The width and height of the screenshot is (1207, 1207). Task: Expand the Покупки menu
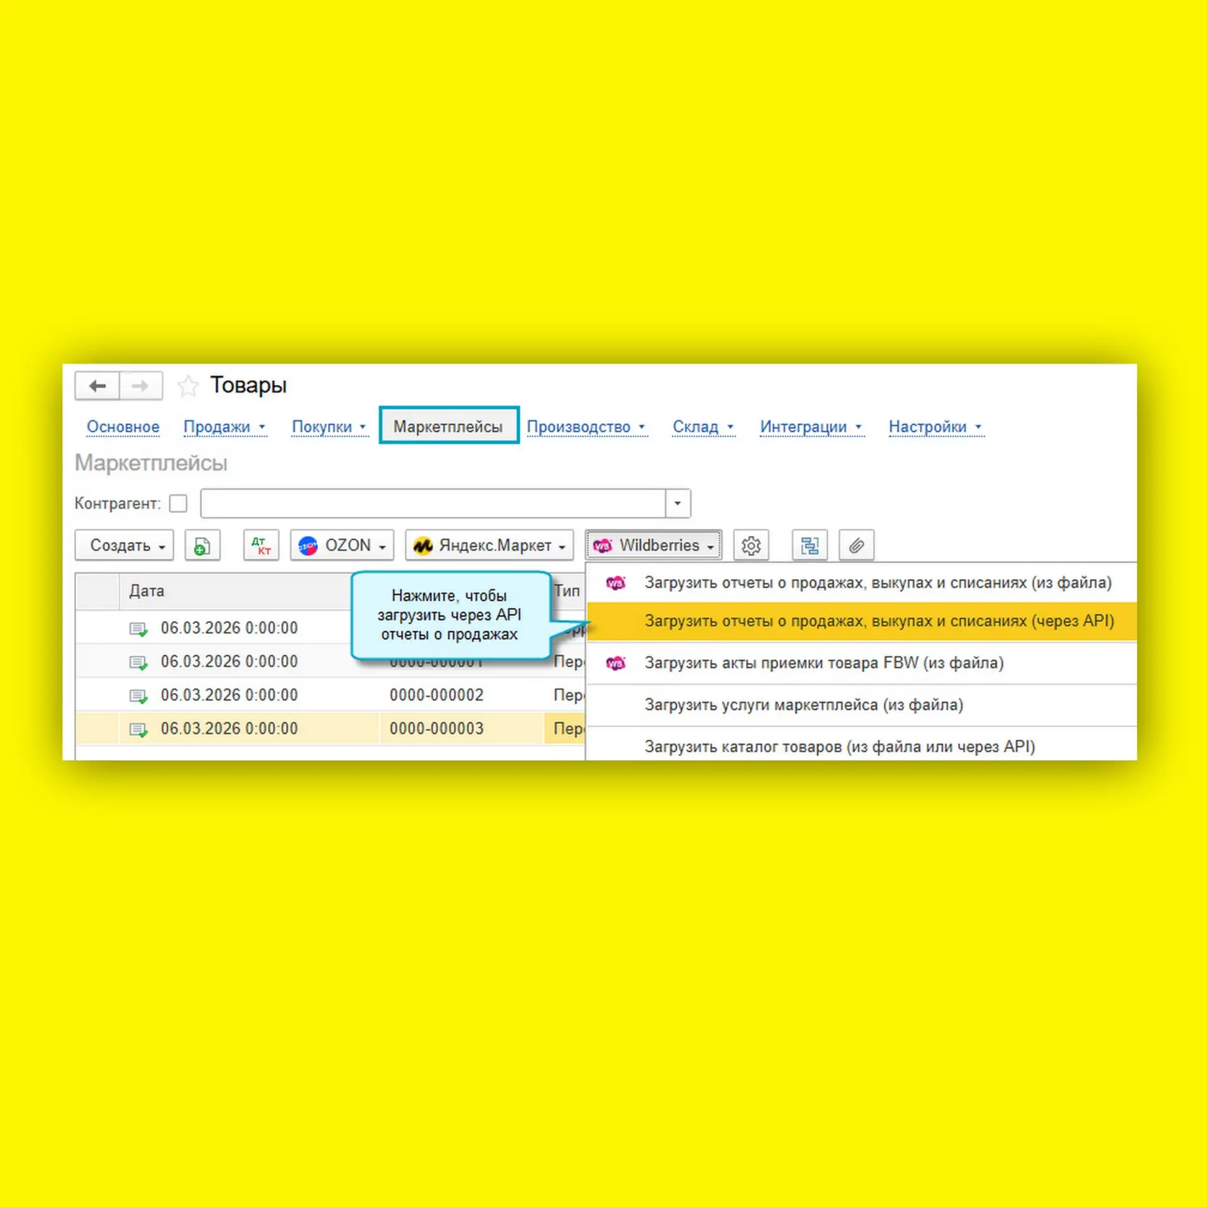click(329, 427)
